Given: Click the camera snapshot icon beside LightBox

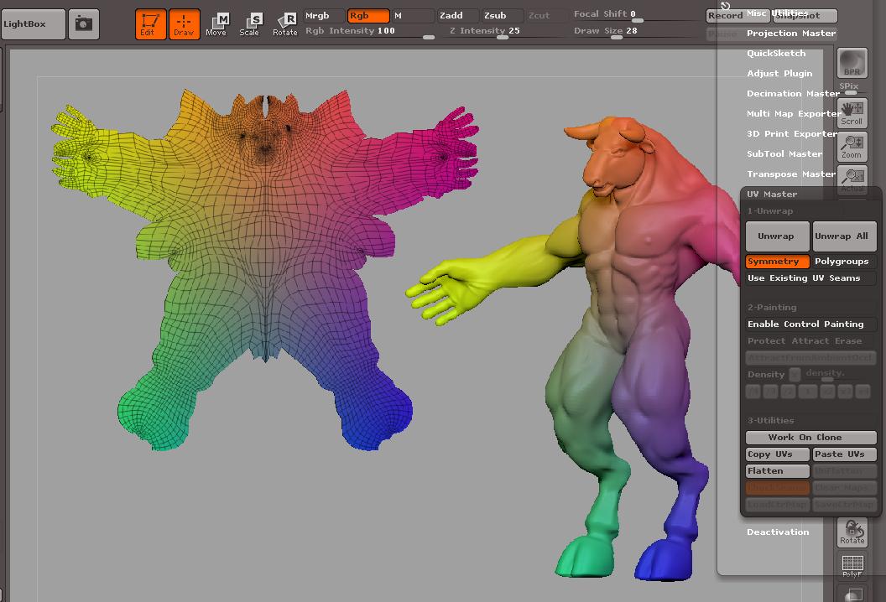Looking at the screenshot, I should (x=83, y=24).
